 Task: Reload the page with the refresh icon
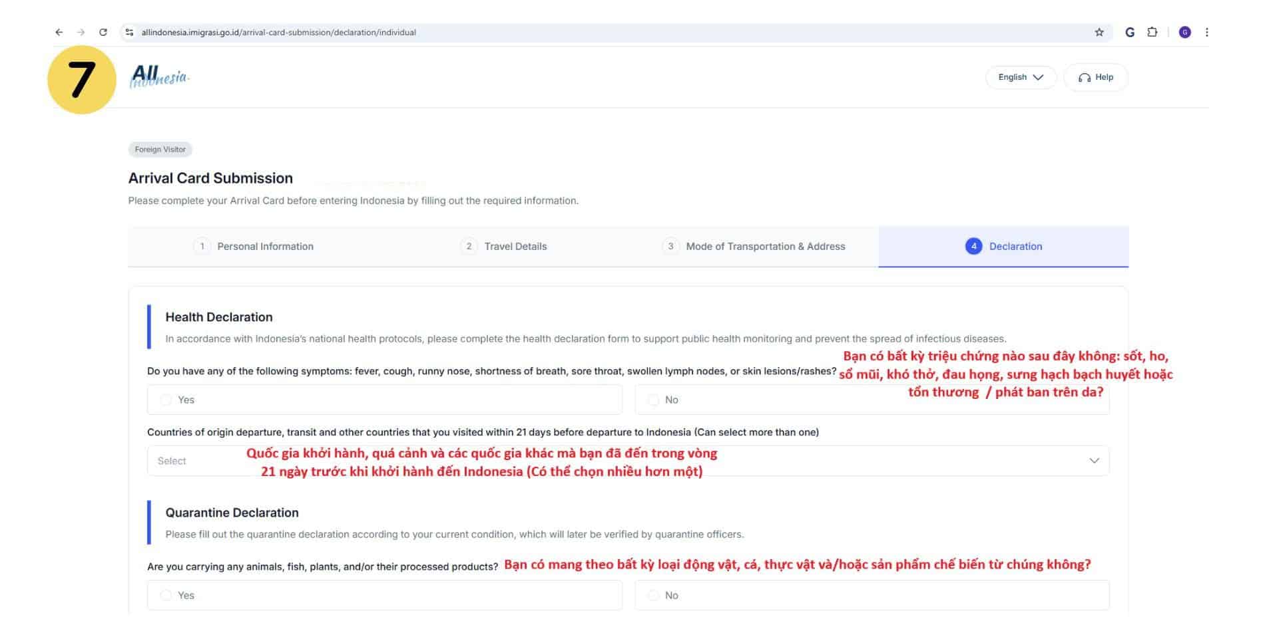(x=103, y=32)
